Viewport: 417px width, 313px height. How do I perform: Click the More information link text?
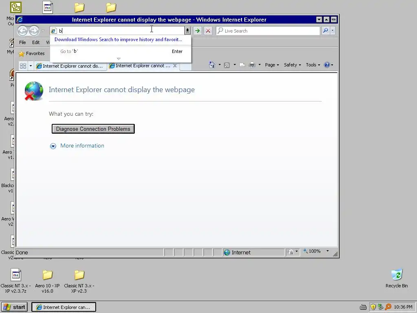tap(82, 145)
